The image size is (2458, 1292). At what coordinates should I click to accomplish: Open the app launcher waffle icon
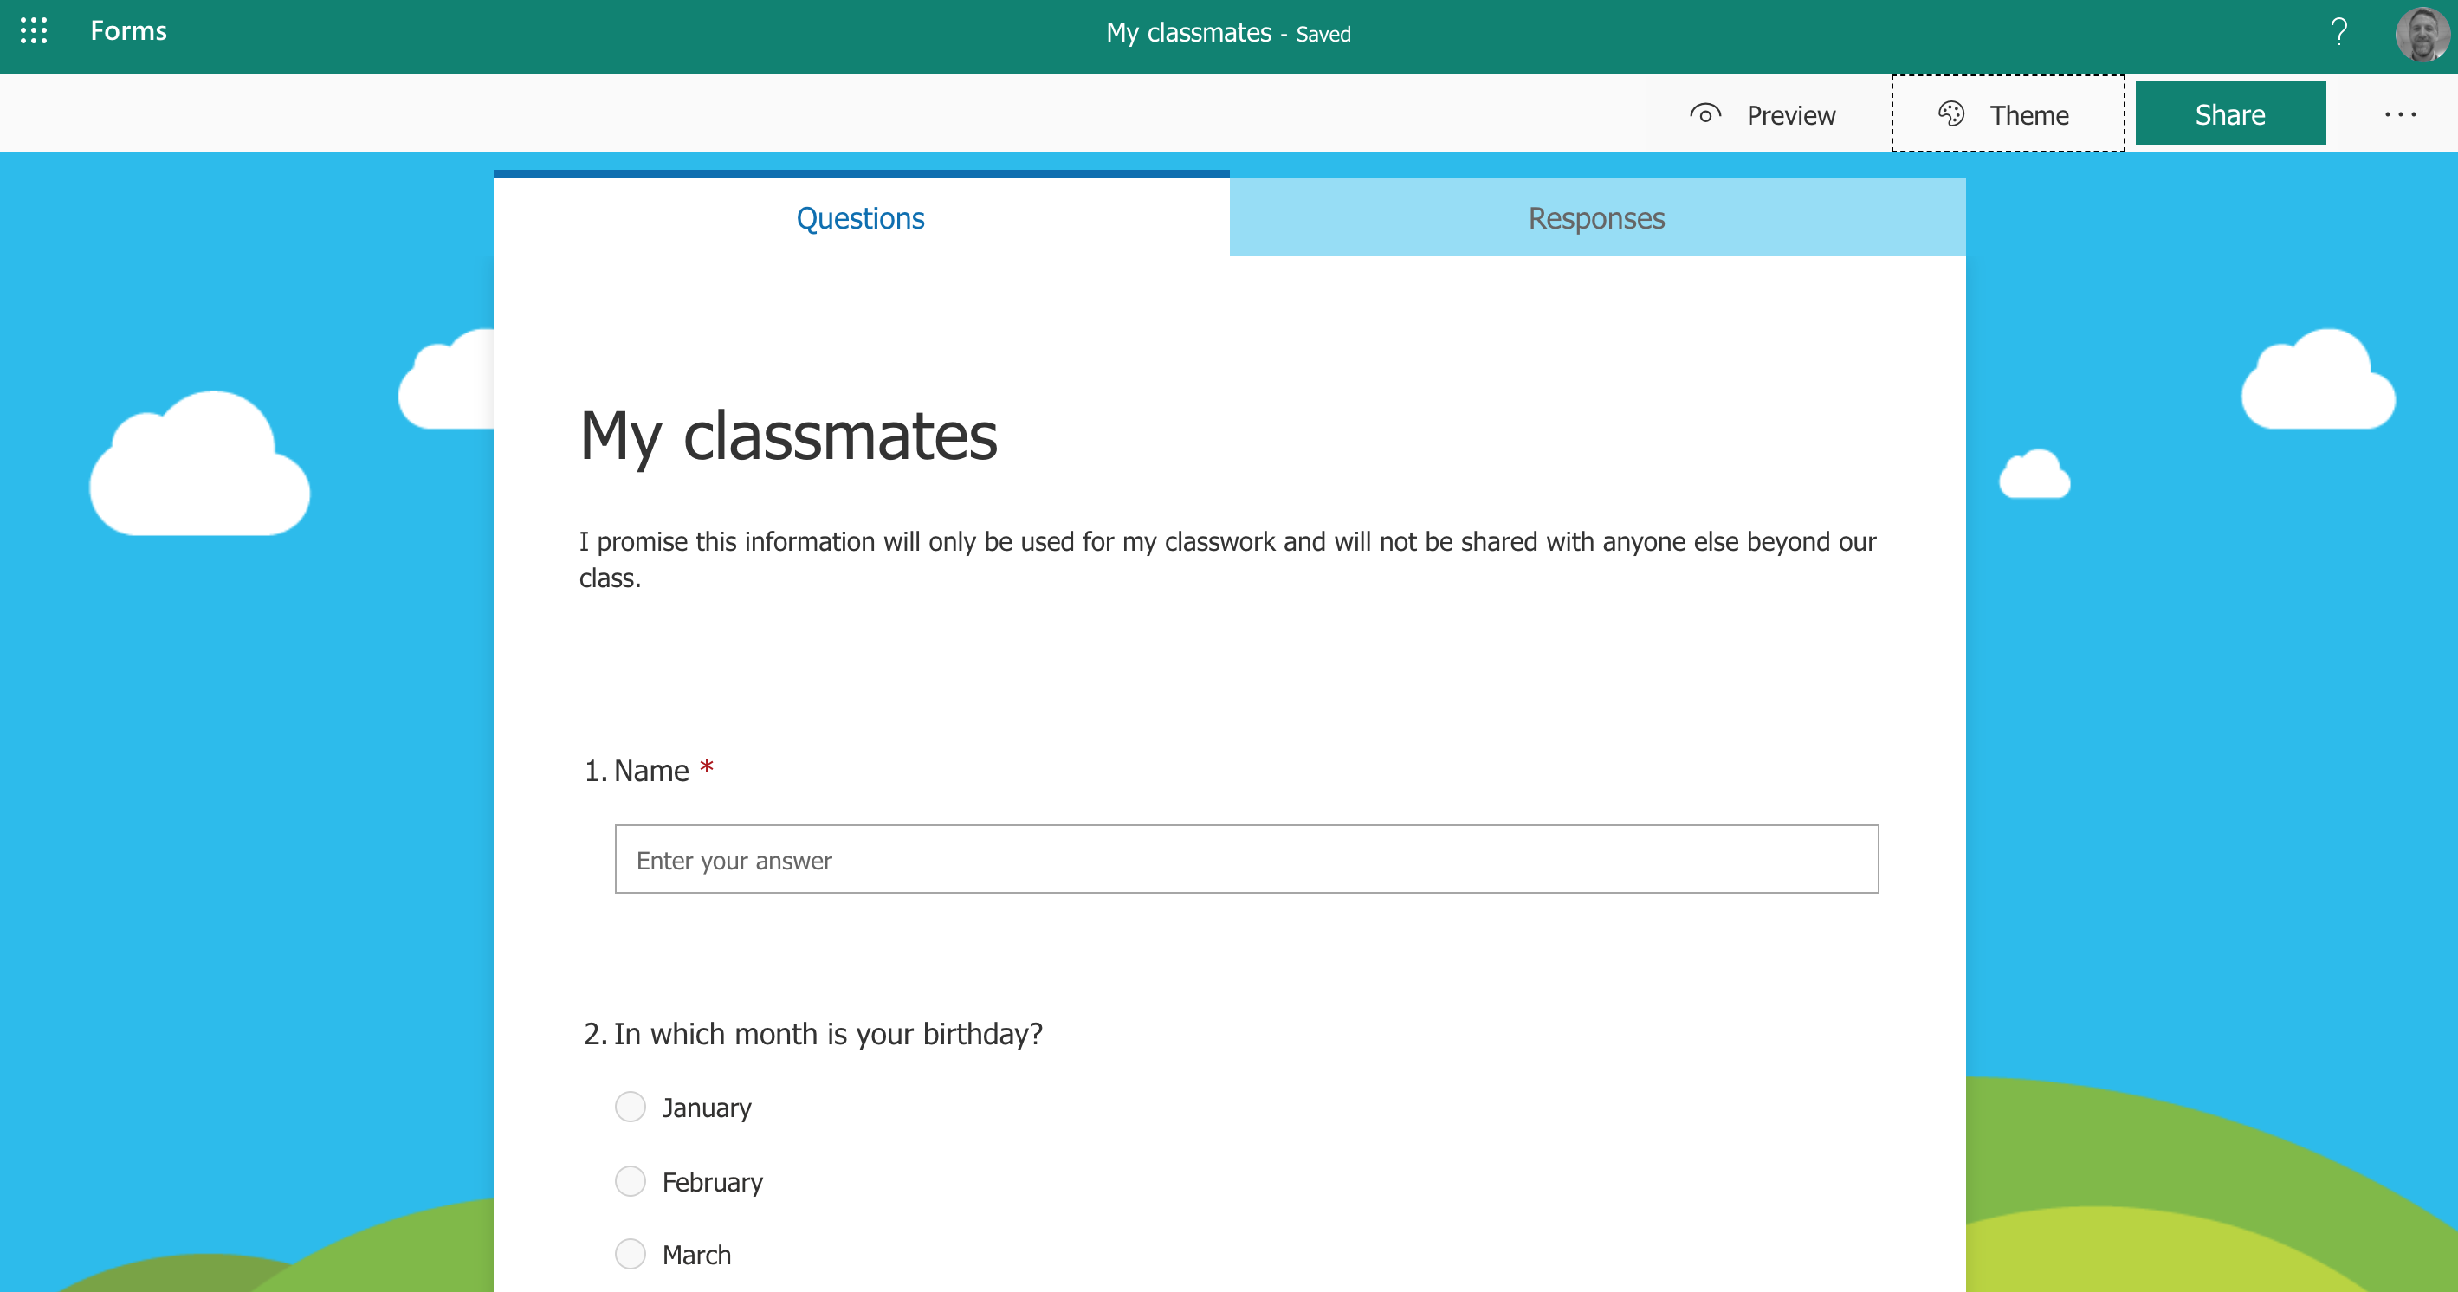click(34, 31)
